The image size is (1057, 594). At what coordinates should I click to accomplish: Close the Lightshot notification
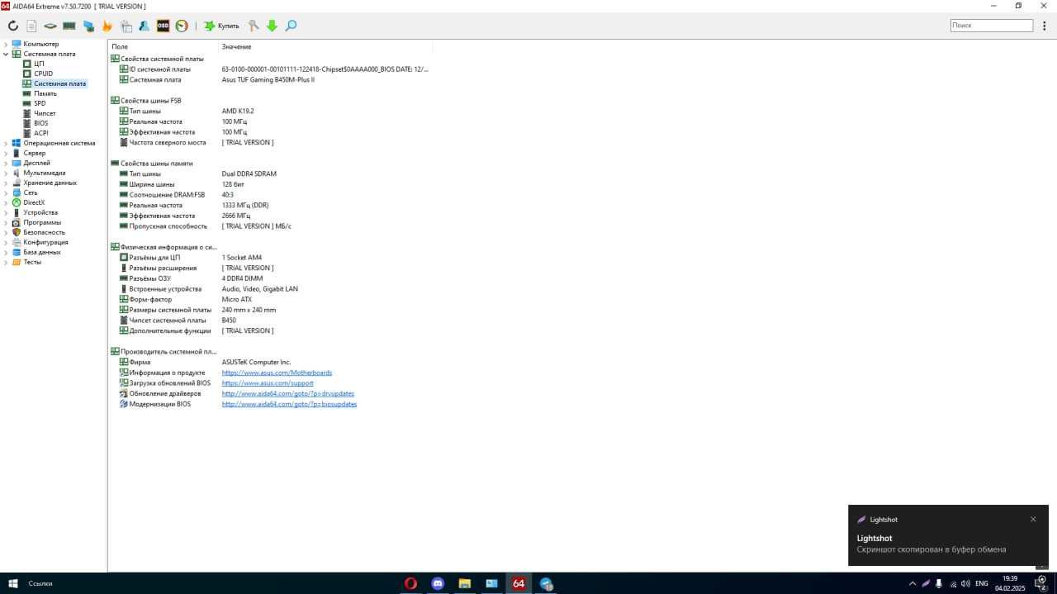coord(1033,520)
